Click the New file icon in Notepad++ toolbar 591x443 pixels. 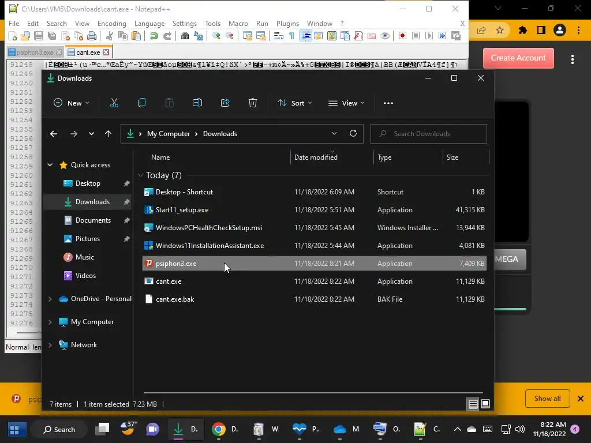(13, 36)
